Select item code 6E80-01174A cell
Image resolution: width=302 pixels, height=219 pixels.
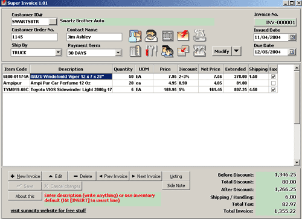click(16, 77)
